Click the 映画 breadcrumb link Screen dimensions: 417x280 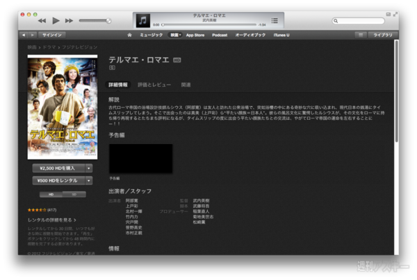point(32,47)
